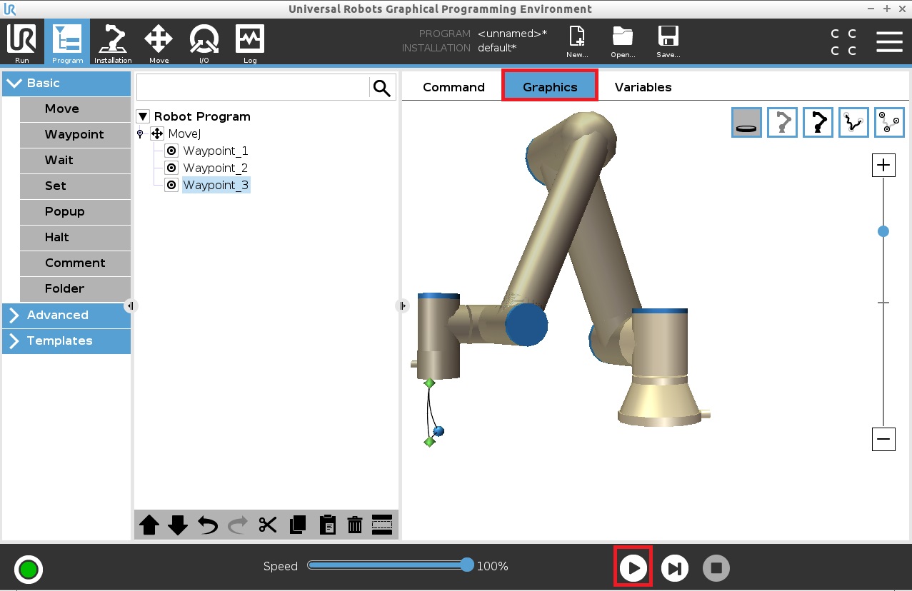Suppress selected node with dashed-box icon
The height and width of the screenshot is (591, 912).
(383, 525)
